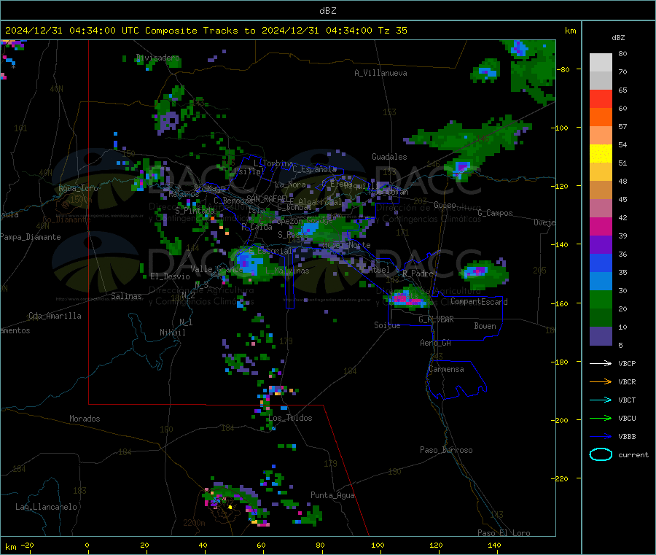This screenshot has width=656, height=555.
Task: Click the Paso_Barroso location label
Action: 446,450
